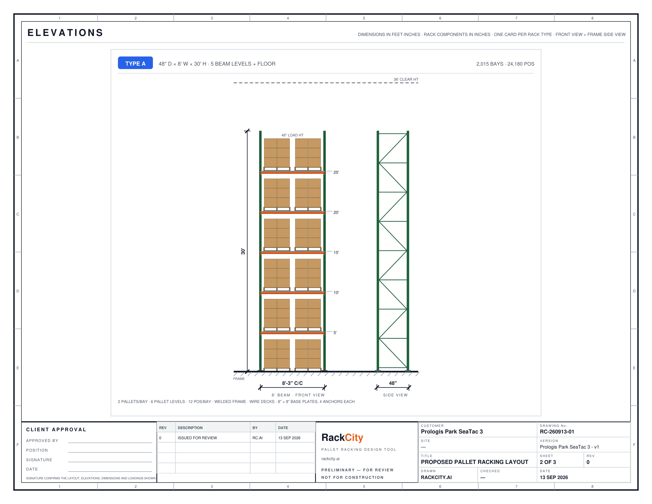Screen dimensions: 652x504
Task: Click the 8' BEAM · FRONT VIEW caption
Action: 298,395
